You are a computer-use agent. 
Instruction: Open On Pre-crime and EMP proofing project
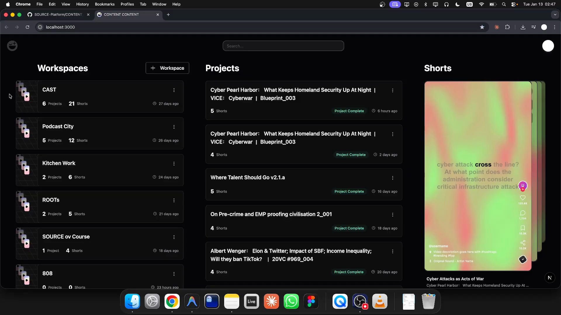pyautogui.click(x=304, y=221)
